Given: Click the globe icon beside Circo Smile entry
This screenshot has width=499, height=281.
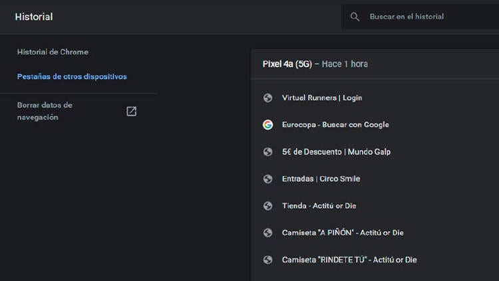Looking at the screenshot, I should pos(267,179).
